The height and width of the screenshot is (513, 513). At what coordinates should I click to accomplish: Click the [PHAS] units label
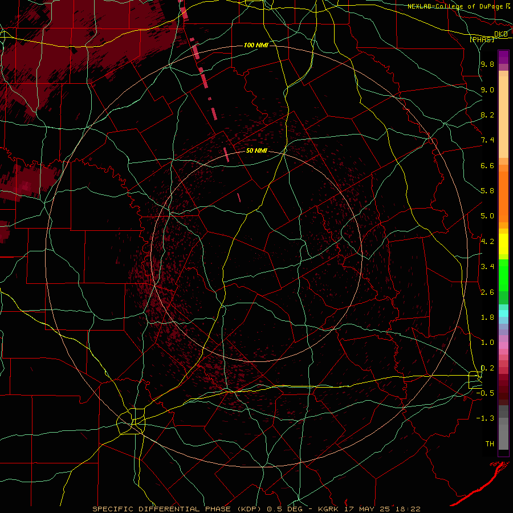pyautogui.click(x=482, y=39)
